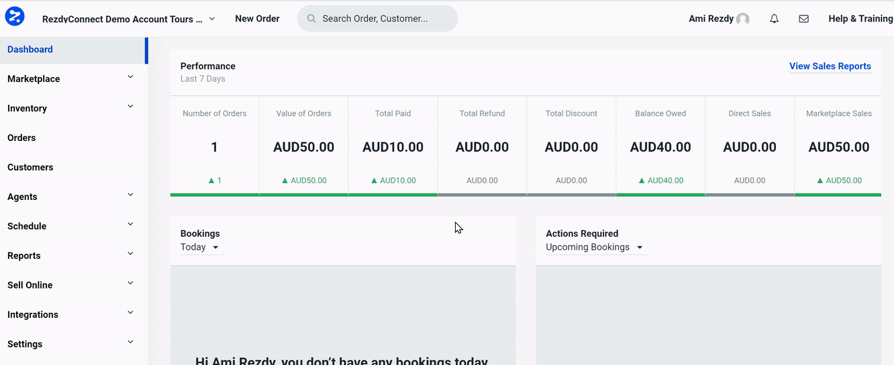Click the Total Paid green change indicator
894x365 pixels.
[393, 180]
